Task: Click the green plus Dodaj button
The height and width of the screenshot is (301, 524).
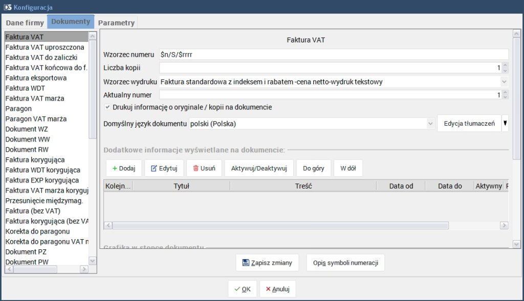Action: tap(123, 168)
